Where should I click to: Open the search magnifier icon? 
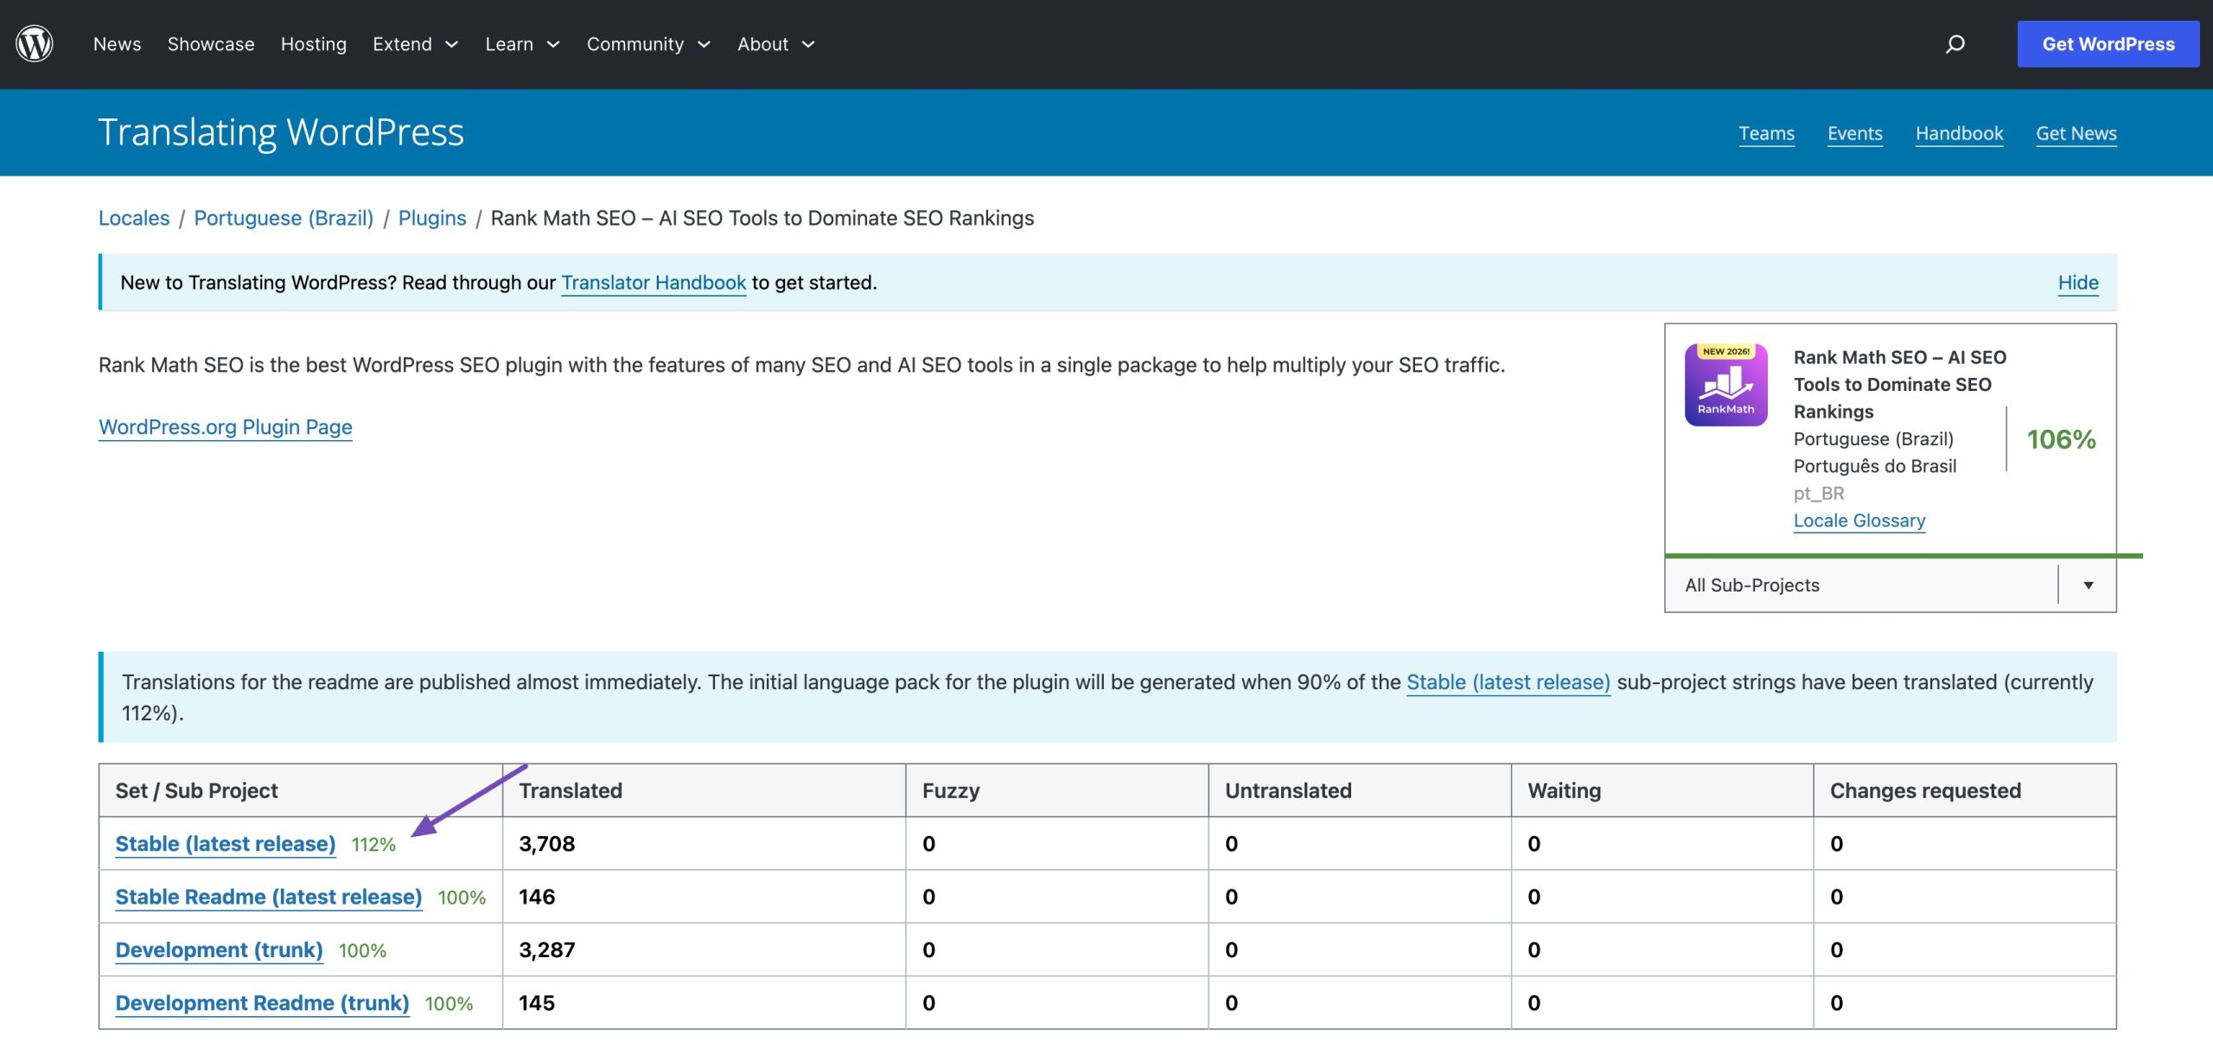tap(1955, 44)
